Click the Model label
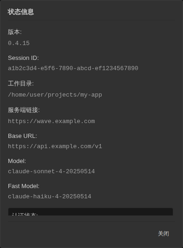Screen dimensions: 183x248 coord(17,161)
